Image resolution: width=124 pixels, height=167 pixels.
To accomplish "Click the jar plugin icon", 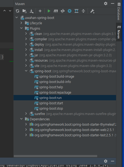I will pos(32,55).
